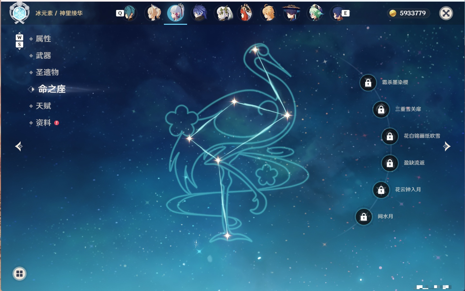Screen dimensions: 465x291
Task: Open the grid menu icon at bottom-left
Action: click(19, 274)
